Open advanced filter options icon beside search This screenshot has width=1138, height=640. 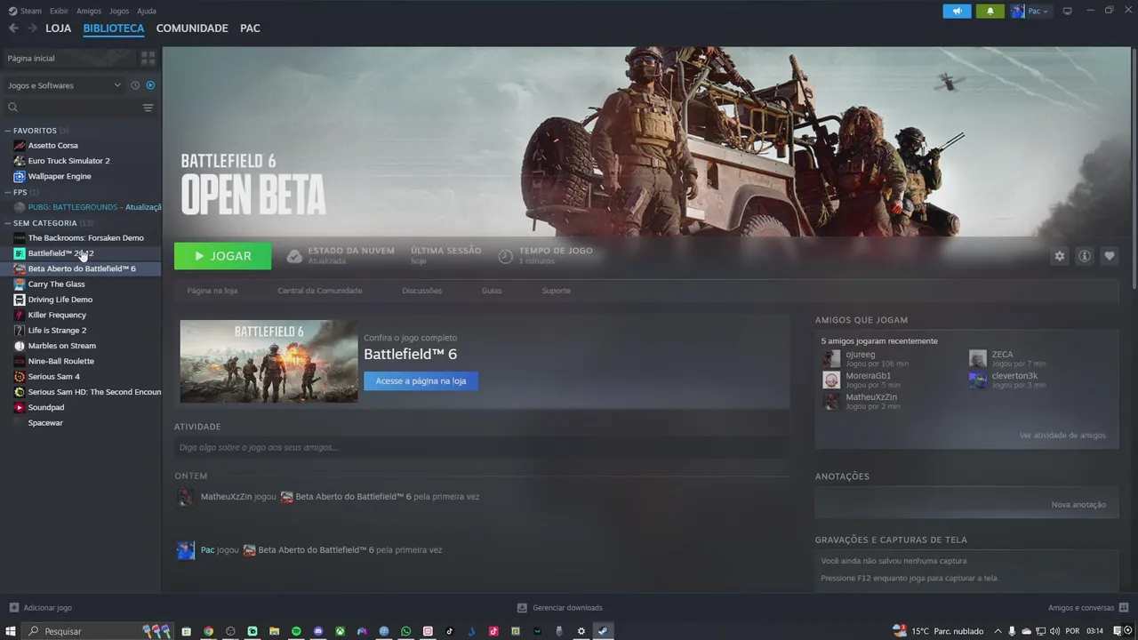tap(148, 108)
